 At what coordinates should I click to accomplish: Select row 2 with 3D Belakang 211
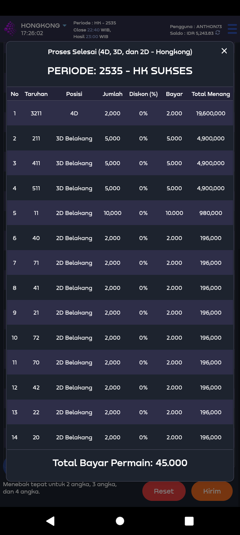tap(120, 138)
